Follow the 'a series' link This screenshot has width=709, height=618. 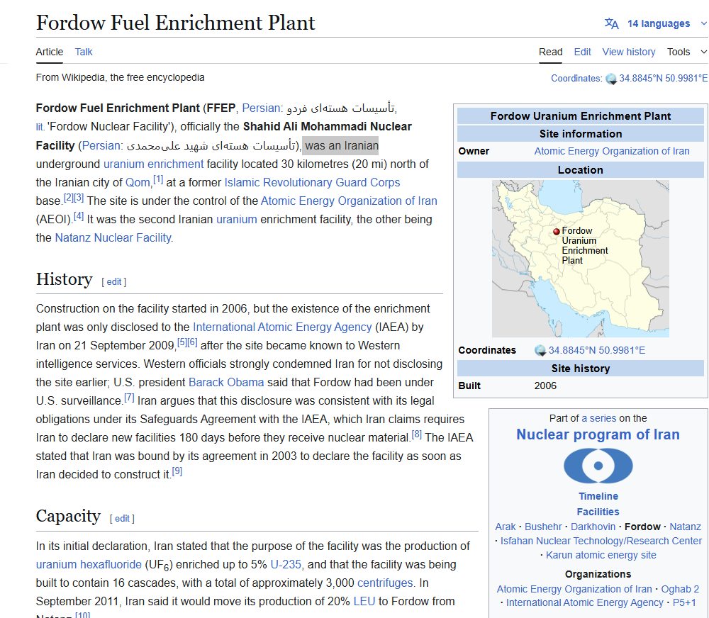pos(598,418)
